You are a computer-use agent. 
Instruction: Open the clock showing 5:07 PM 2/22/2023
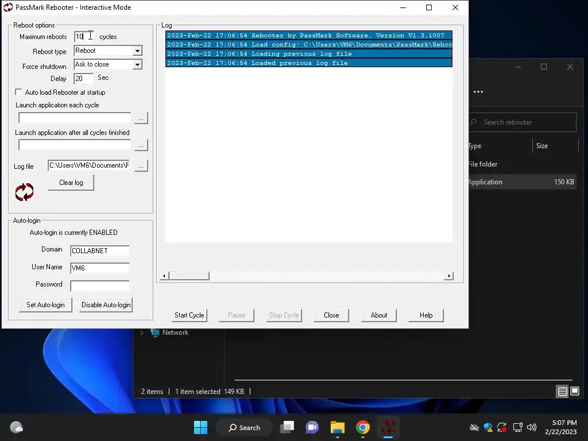tap(560, 427)
